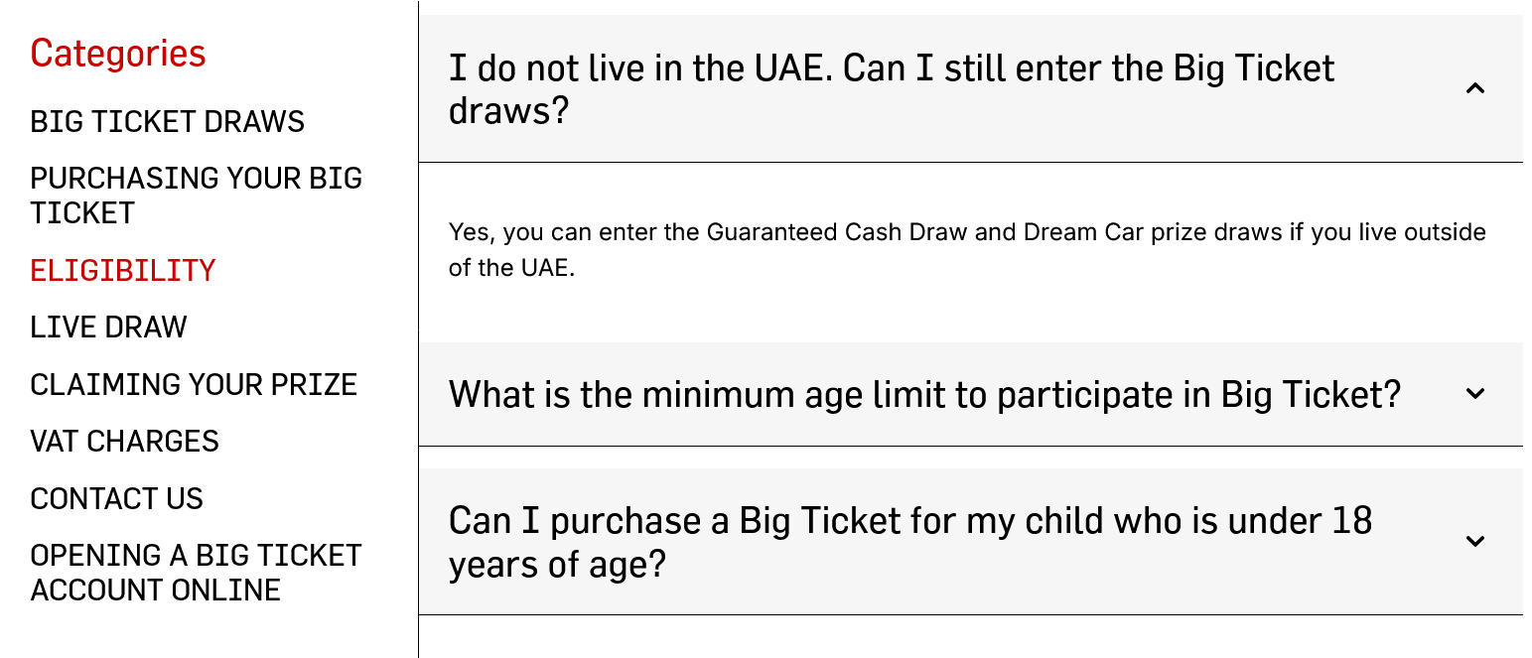Go to LIVE DRAW category

pyautogui.click(x=108, y=328)
